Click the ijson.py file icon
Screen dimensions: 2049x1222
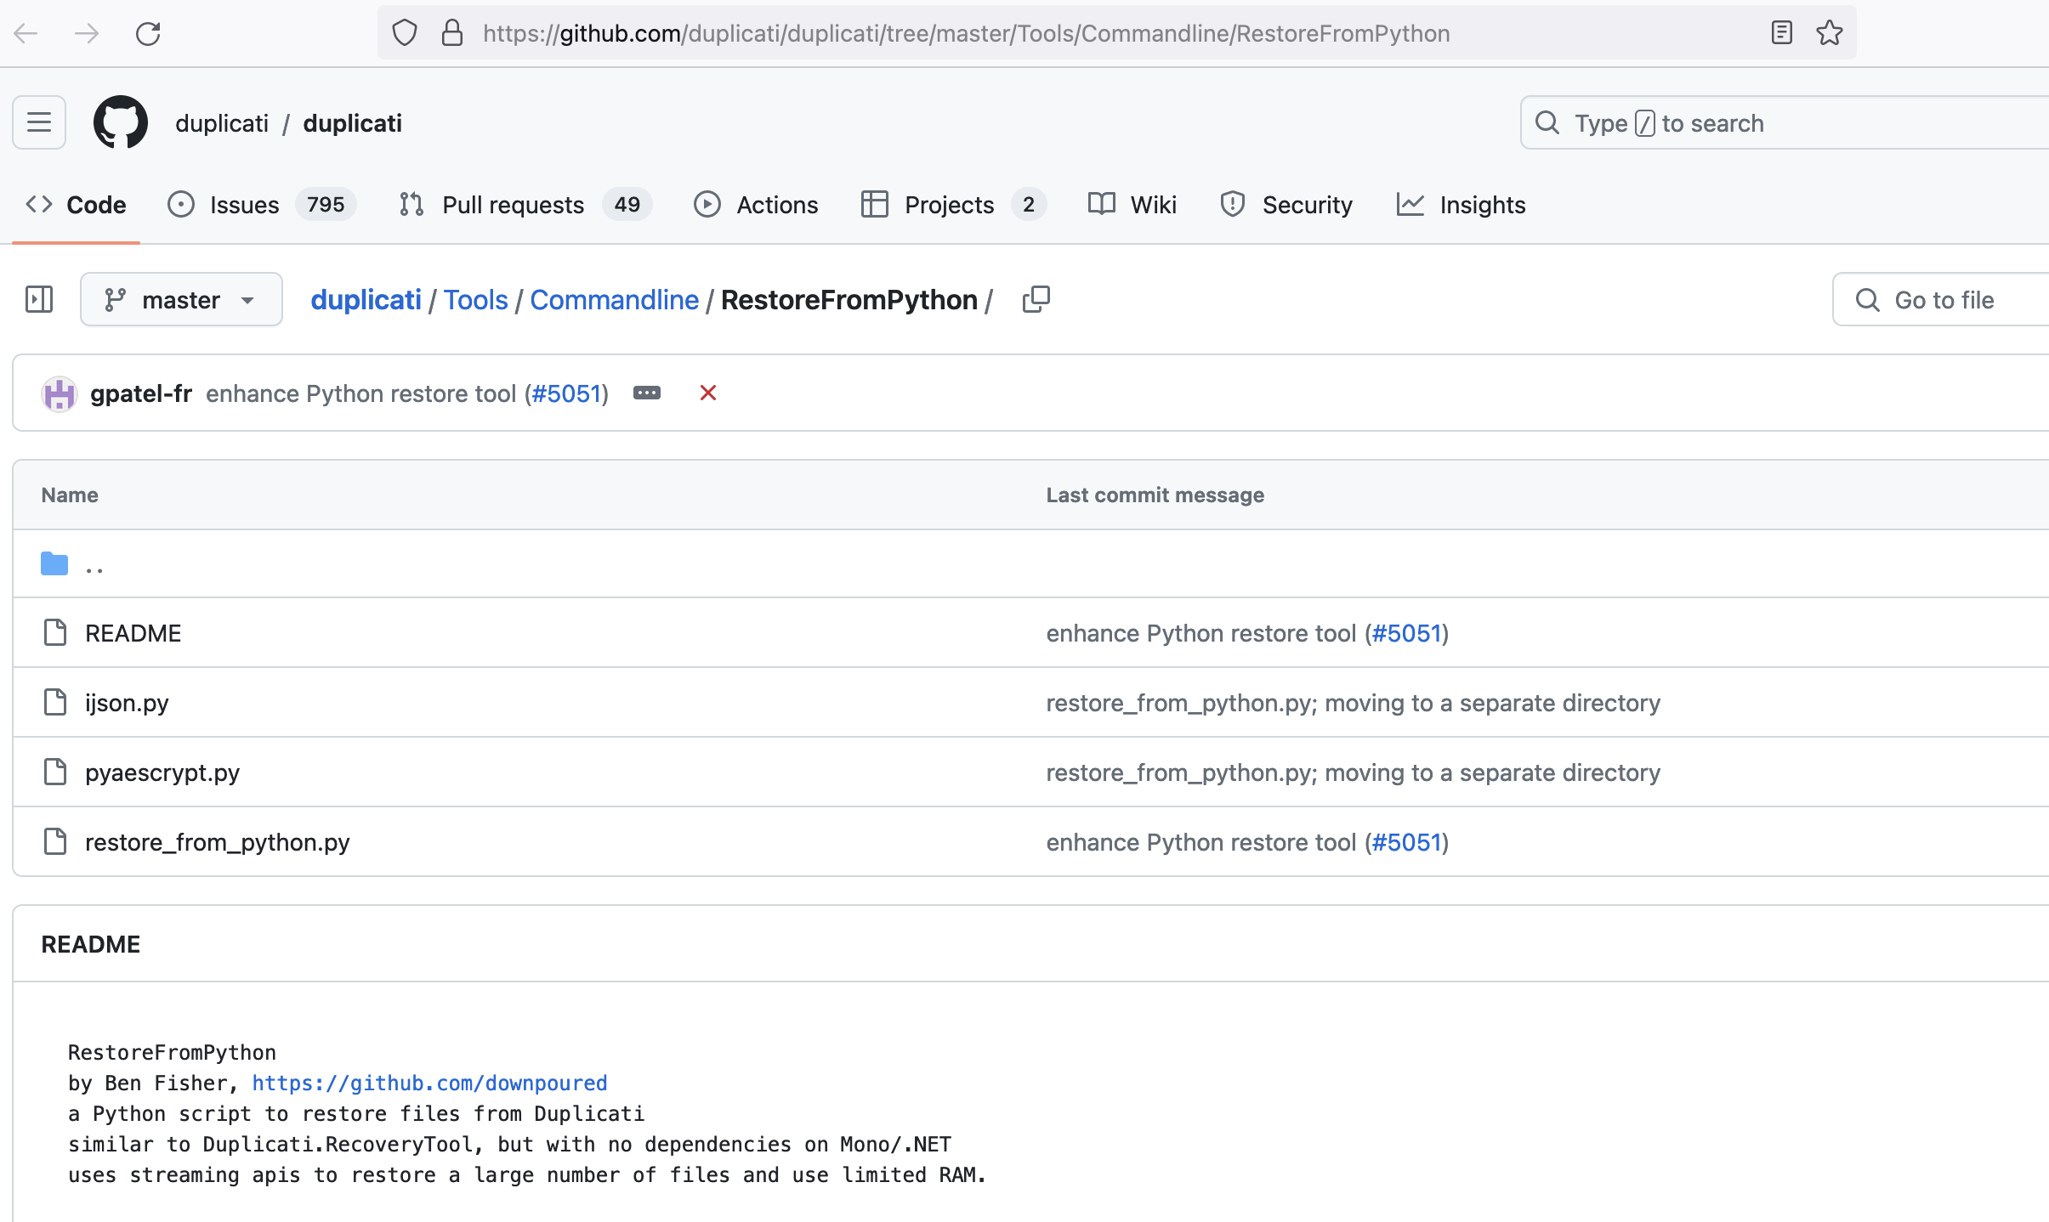click(x=55, y=702)
